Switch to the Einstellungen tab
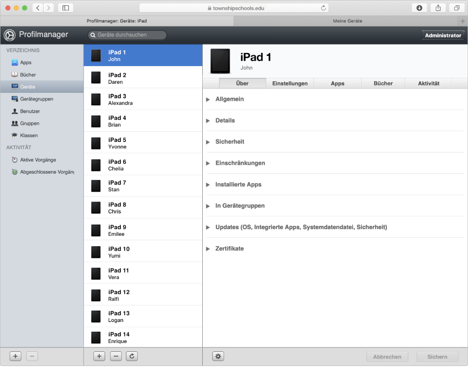 click(x=290, y=84)
